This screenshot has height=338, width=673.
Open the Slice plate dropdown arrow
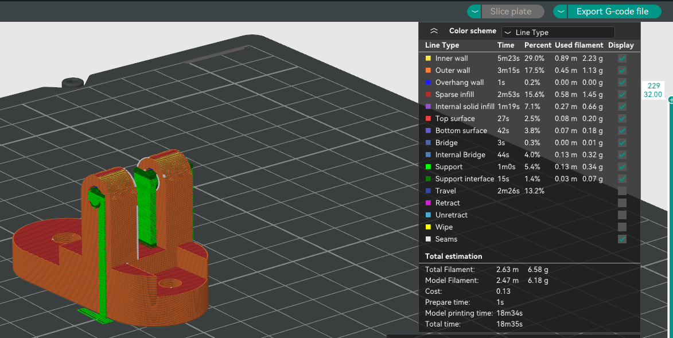tap(474, 11)
